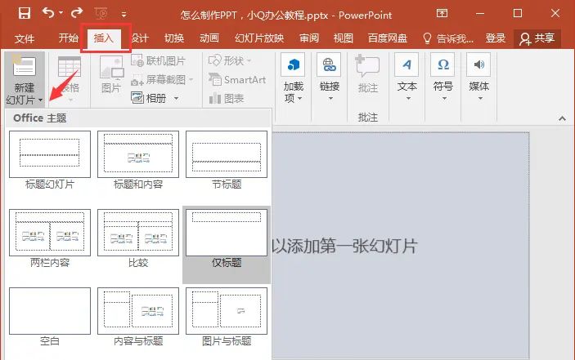
Task: Expand the 新建幻灯片 dropdown arrow
Action: 41,100
